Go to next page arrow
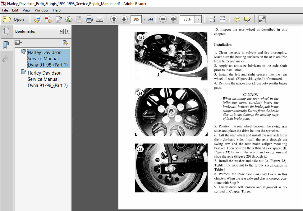303x211 pixels. pos(124,19)
